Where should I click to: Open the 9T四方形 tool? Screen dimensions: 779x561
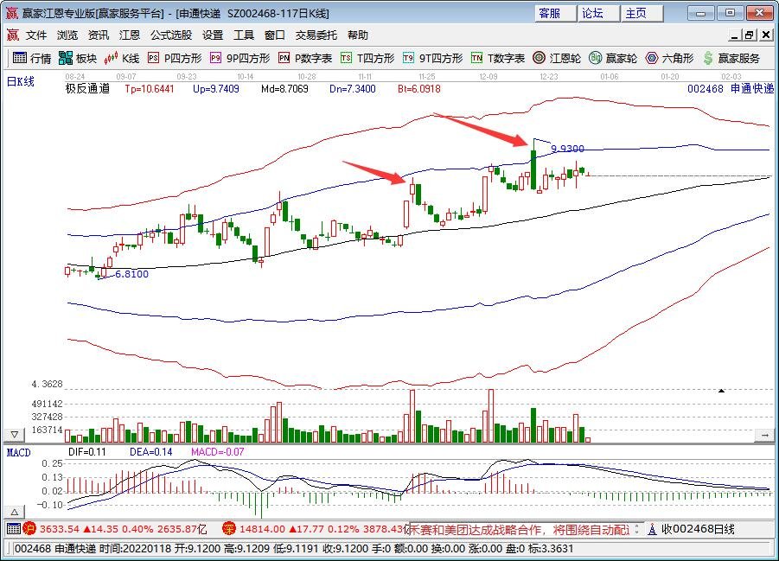coord(432,58)
